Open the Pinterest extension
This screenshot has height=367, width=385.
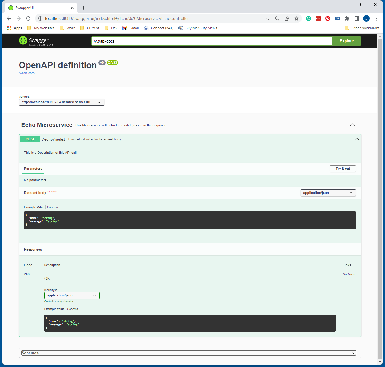point(327,18)
